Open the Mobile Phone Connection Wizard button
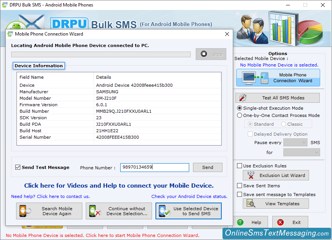The width and height of the screenshot is (332, 240). 278,78
